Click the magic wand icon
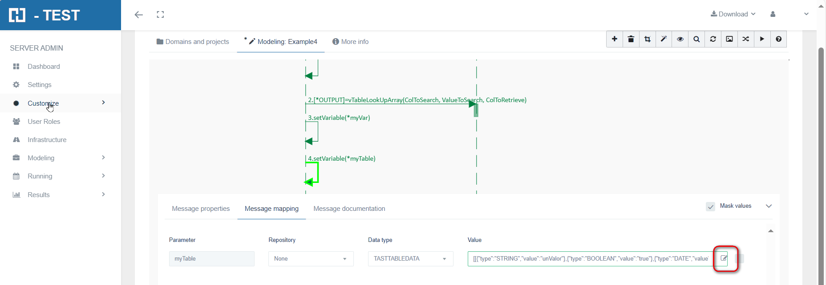 (664, 39)
